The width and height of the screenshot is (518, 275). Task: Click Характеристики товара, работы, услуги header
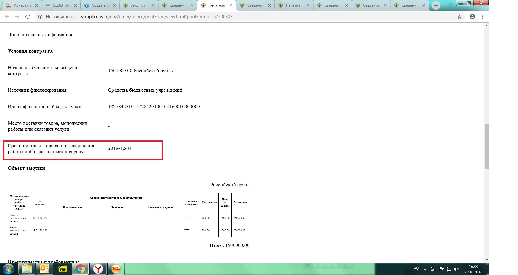[116, 198]
